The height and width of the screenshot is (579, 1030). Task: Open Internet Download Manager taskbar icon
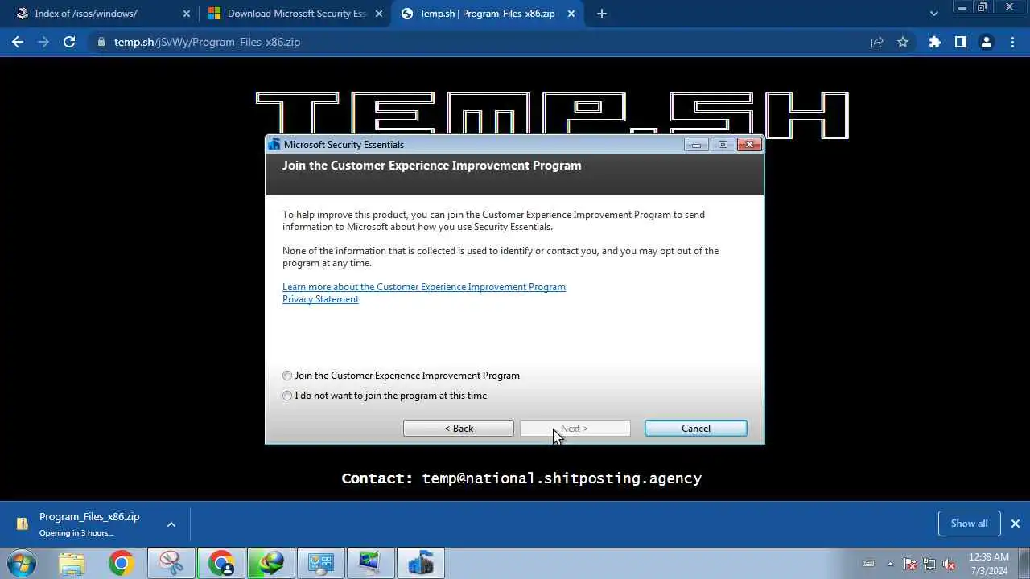[x=271, y=563]
